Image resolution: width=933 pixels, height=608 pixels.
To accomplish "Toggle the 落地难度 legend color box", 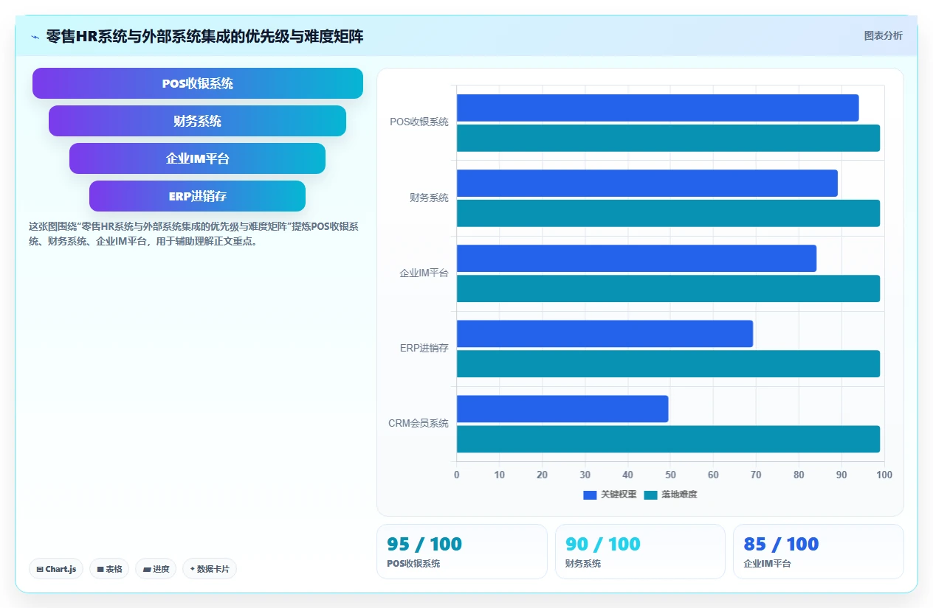I will pos(650,495).
